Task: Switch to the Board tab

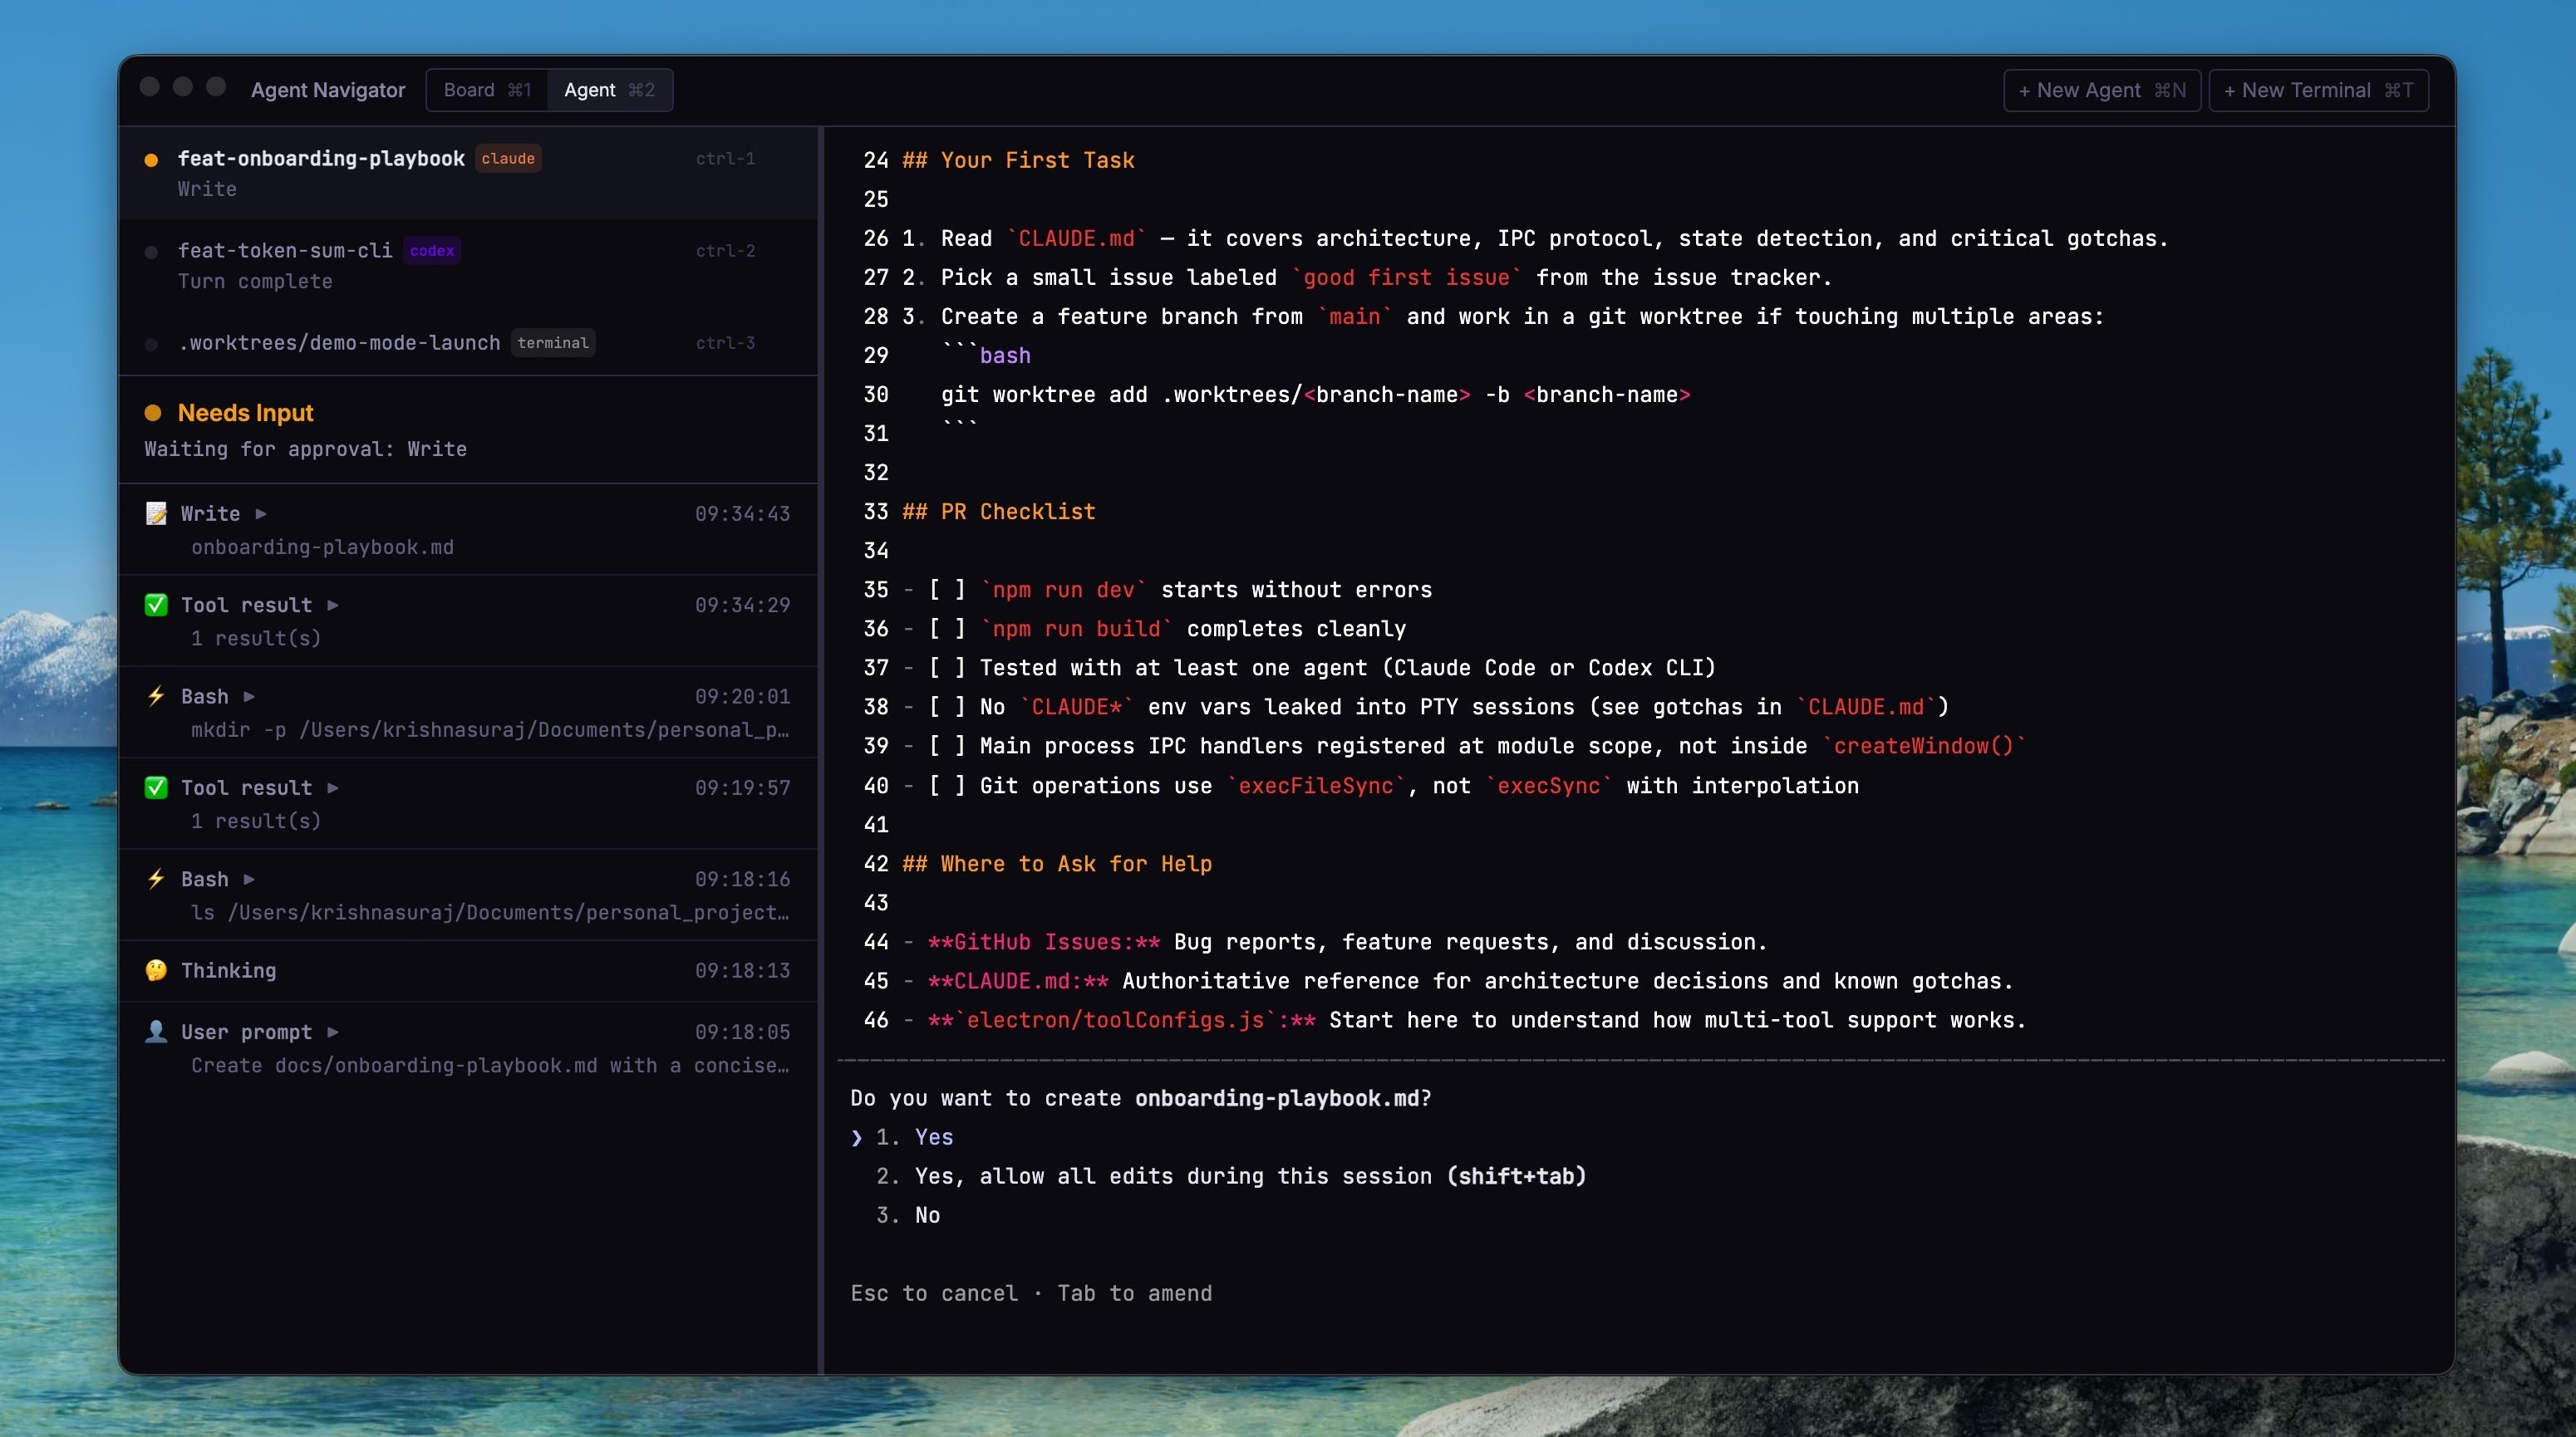Action: (487, 90)
